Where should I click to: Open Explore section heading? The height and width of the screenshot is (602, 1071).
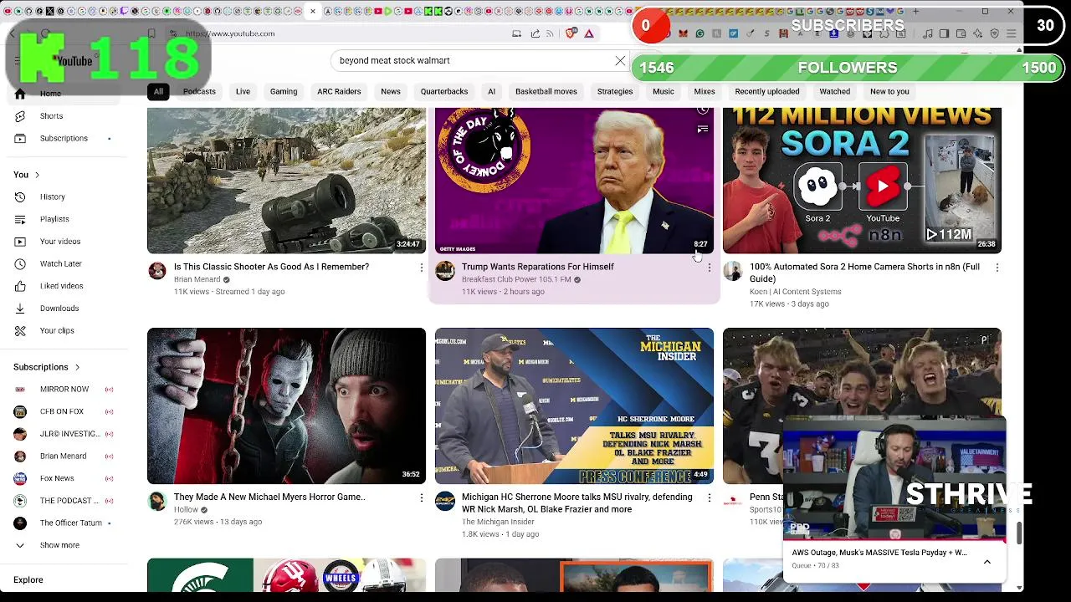(x=28, y=579)
